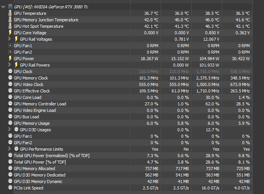Click lightning icon beside GPU Core Voltage

point(10,32)
